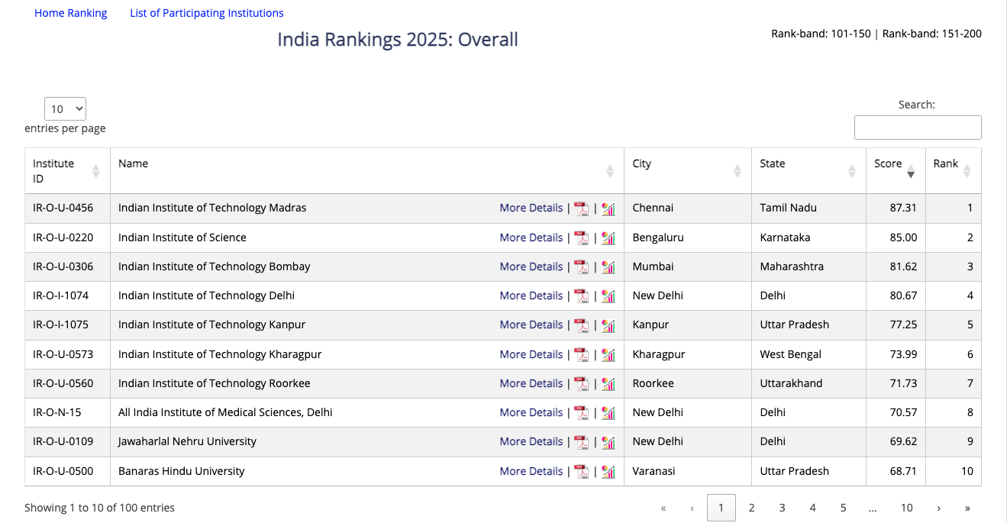
Task: Go to Home Ranking page
Action: tap(71, 13)
